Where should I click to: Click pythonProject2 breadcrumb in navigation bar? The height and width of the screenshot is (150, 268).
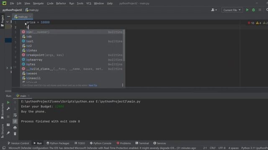(12, 10)
